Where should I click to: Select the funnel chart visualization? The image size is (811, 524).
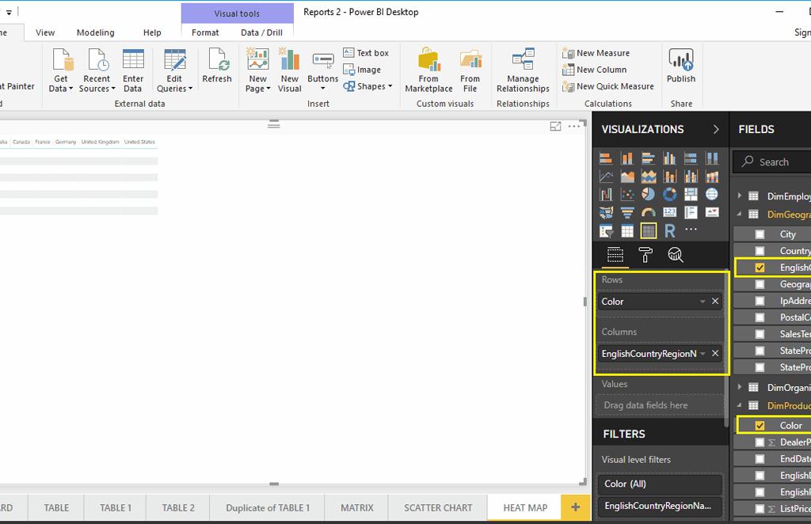click(627, 212)
